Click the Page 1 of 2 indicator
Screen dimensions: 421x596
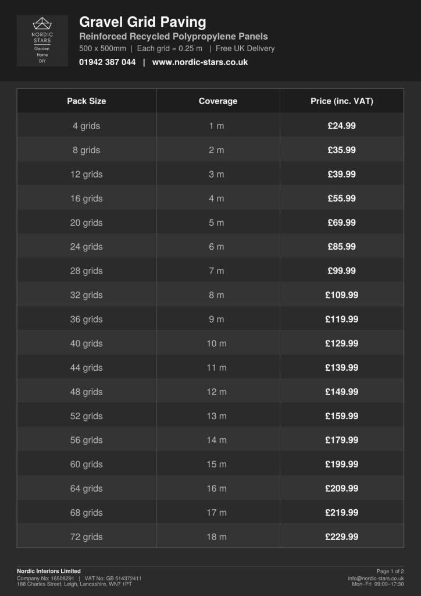pos(390,572)
